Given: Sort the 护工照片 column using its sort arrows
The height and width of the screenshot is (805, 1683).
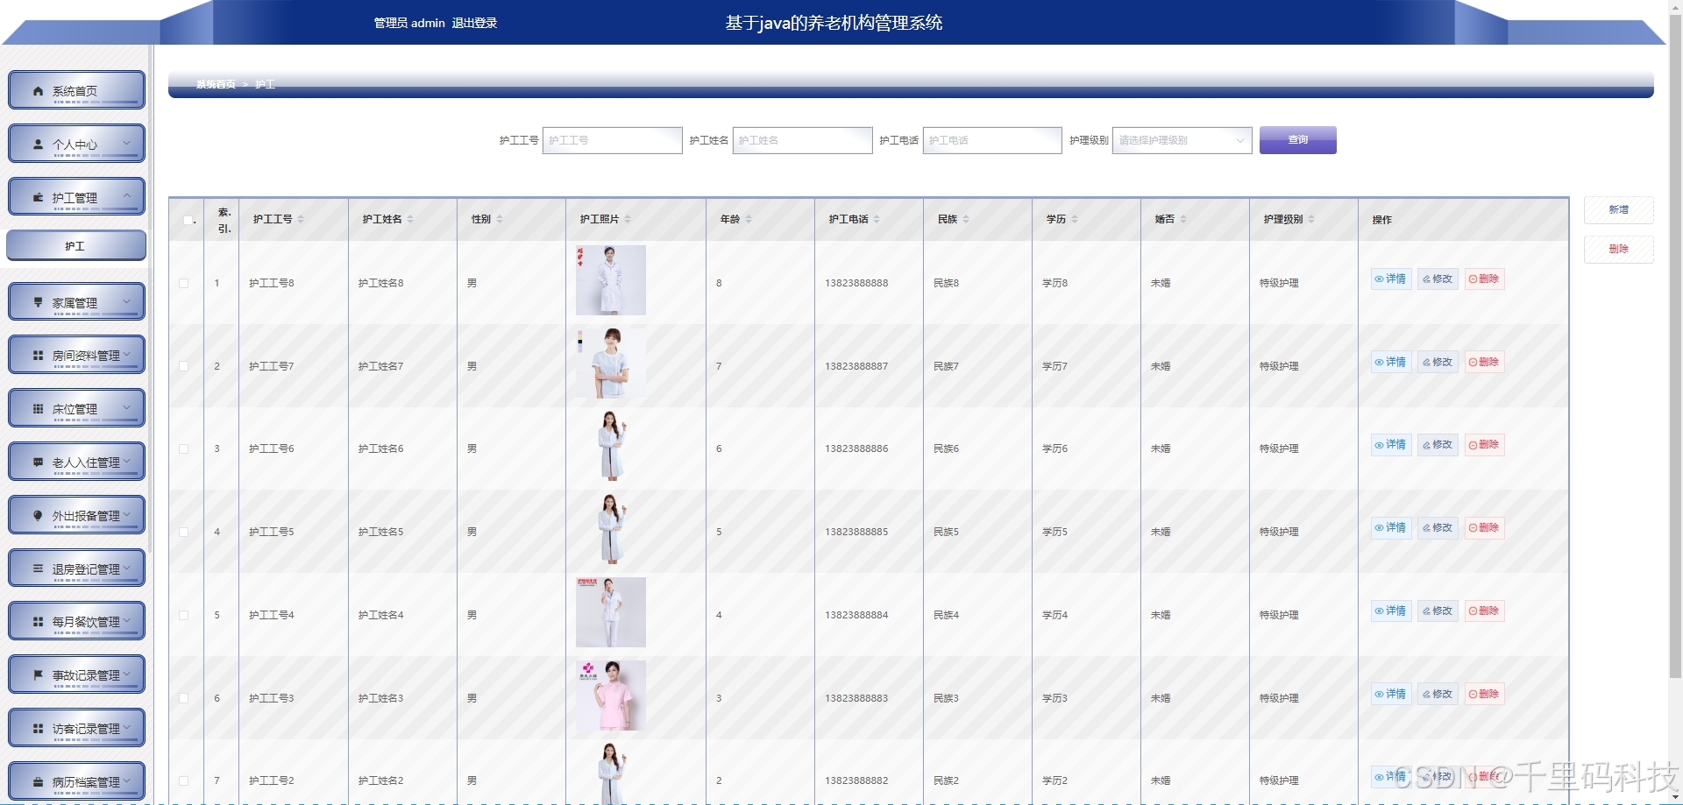Looking at the screenshot, I should tap(628, 220).
